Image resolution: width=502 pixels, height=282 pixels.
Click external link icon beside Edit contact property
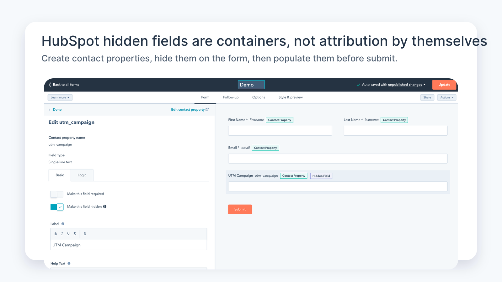[x=207, y=109]
